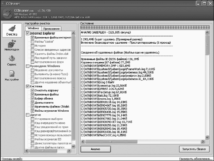Switch to the Приложения tab

51,29
